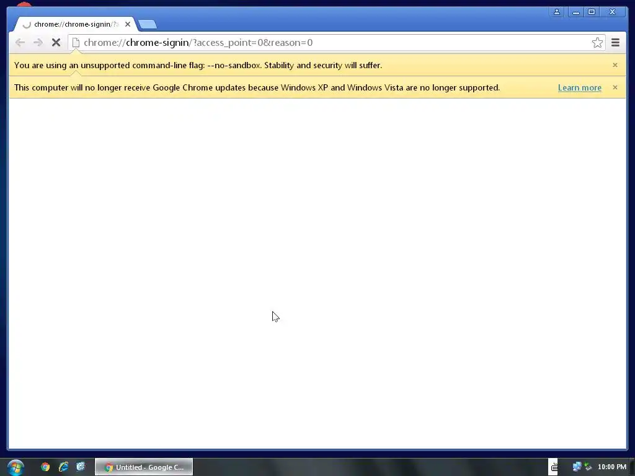Click the Windows XP unsupported message text
This screenshot has height=476, width=635.
coord(257,87)
